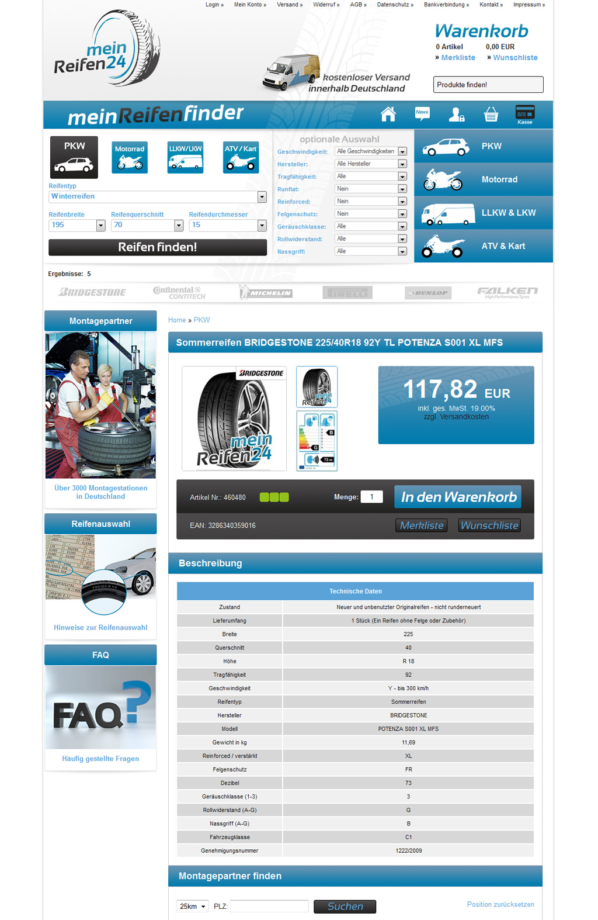Click In den Warenkorb button
This screenshot has width=598, height=920.
click(x=458, y=497)
